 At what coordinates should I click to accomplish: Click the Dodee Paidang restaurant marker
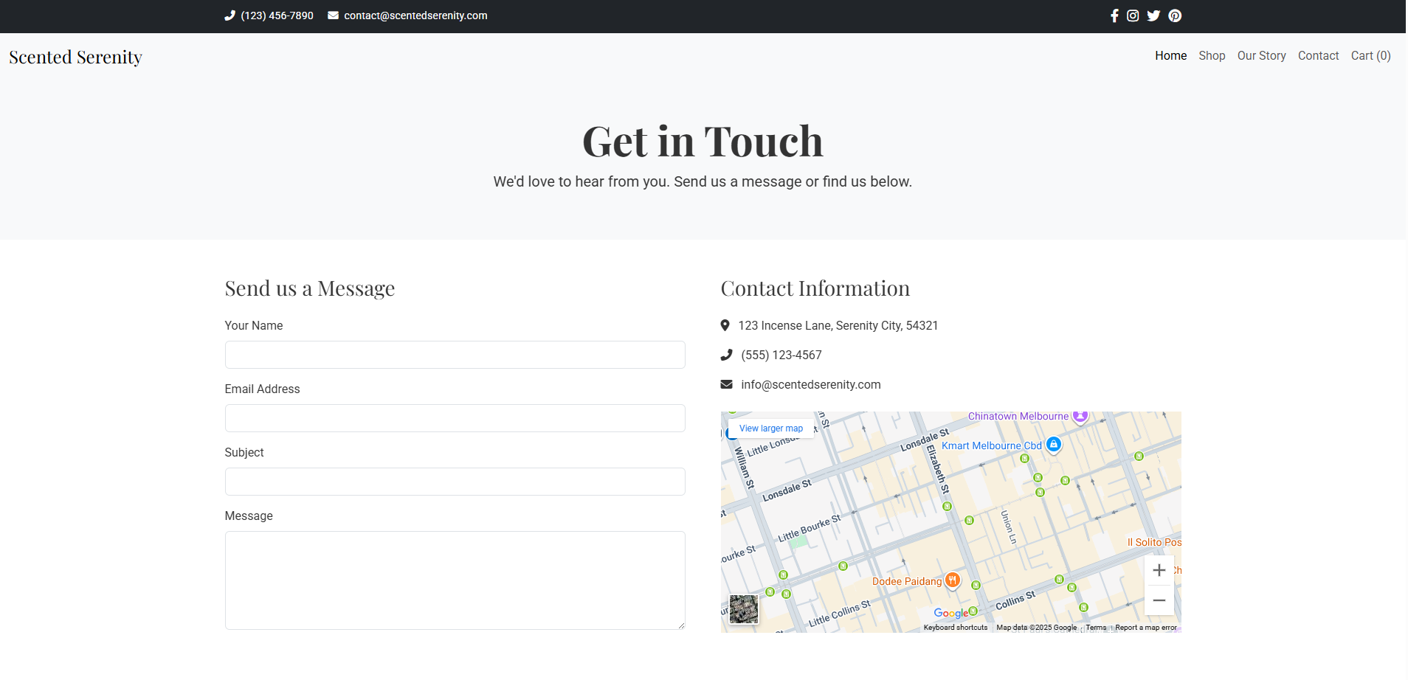pyautogui.click(x=953, y=580)
